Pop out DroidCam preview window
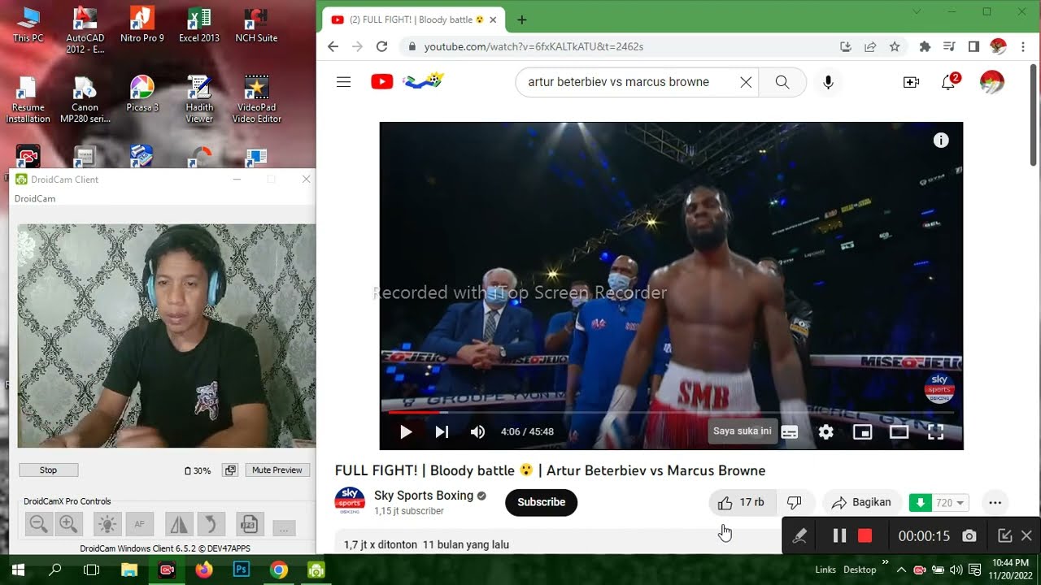Image resolution: width=1041 pixels, height=585 pixels. pos(230,470)
